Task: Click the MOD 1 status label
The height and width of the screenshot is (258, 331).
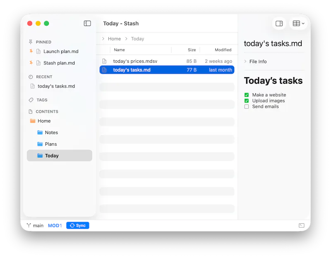Action: pos(55,225)
